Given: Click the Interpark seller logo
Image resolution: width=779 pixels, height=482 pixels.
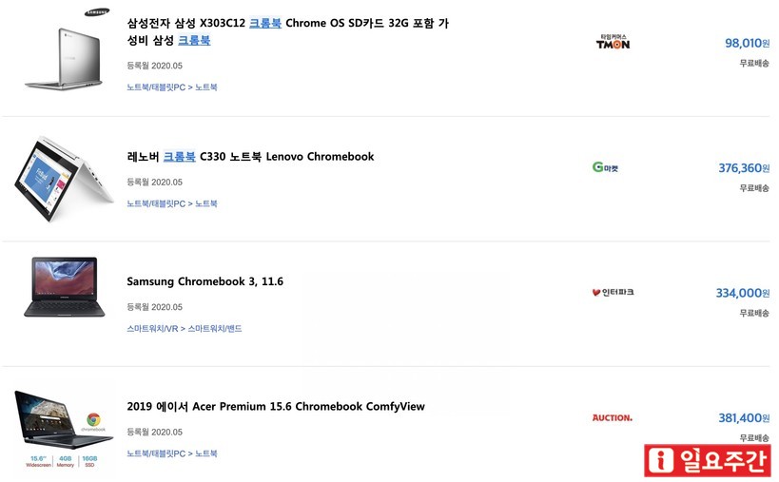Looking at the screenshot, I should (613, 292).
